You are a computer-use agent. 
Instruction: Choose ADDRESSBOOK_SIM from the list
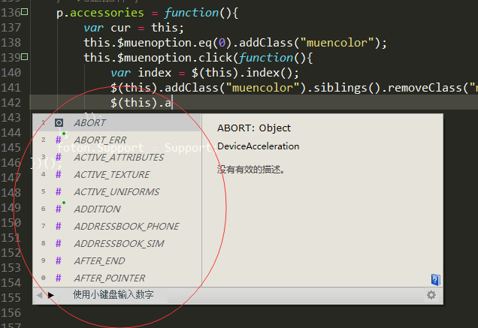coord(118,243)
